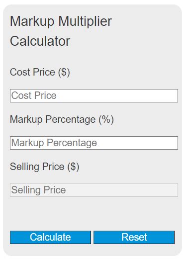
Task: Click the 'Cost Price ($)' label
Action: pos(40,72)
